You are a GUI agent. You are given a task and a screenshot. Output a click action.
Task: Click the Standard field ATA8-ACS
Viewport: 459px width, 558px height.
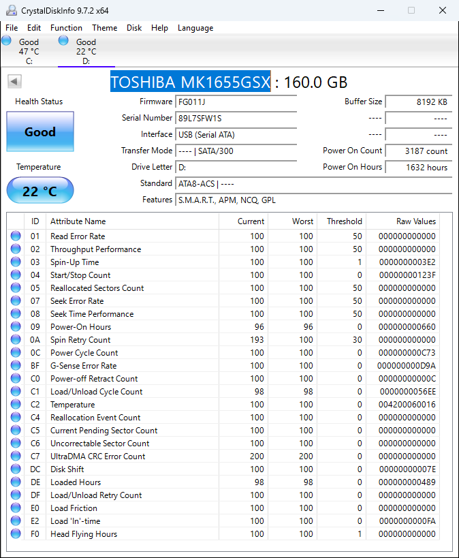pos(313,184)
